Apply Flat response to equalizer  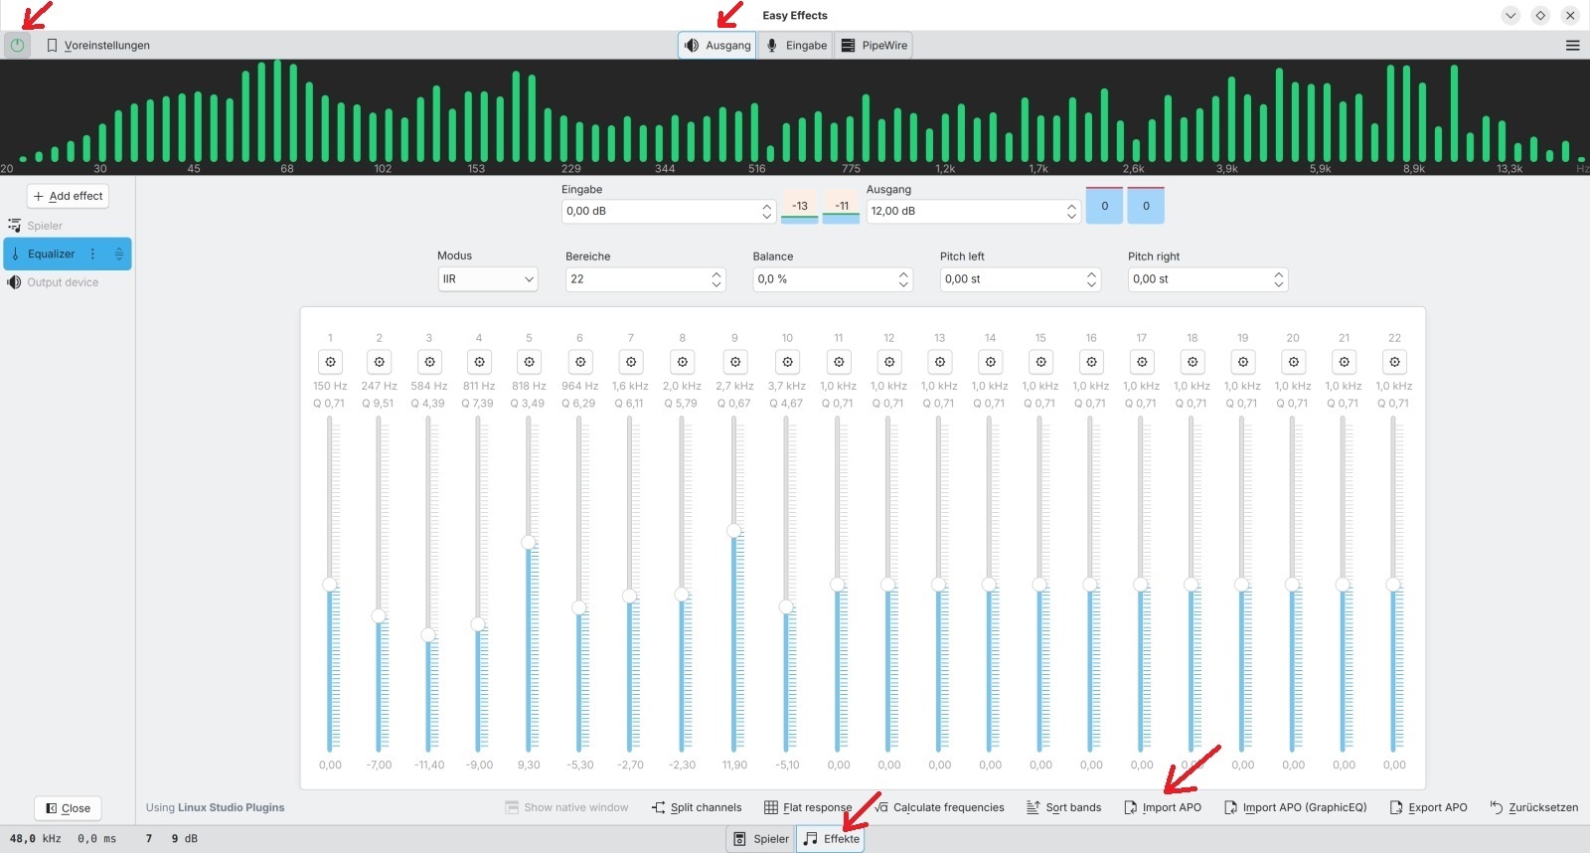(808, 807)
